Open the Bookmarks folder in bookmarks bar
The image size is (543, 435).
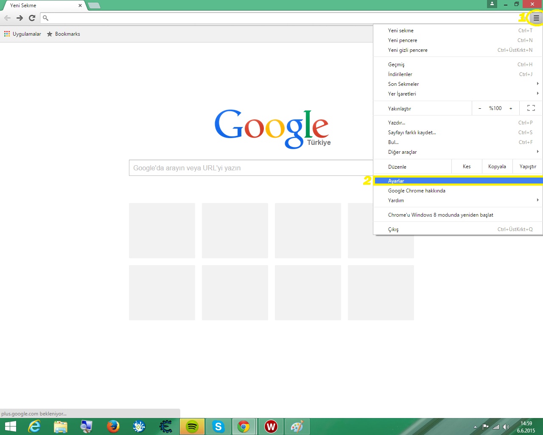(x=63, y=34)
